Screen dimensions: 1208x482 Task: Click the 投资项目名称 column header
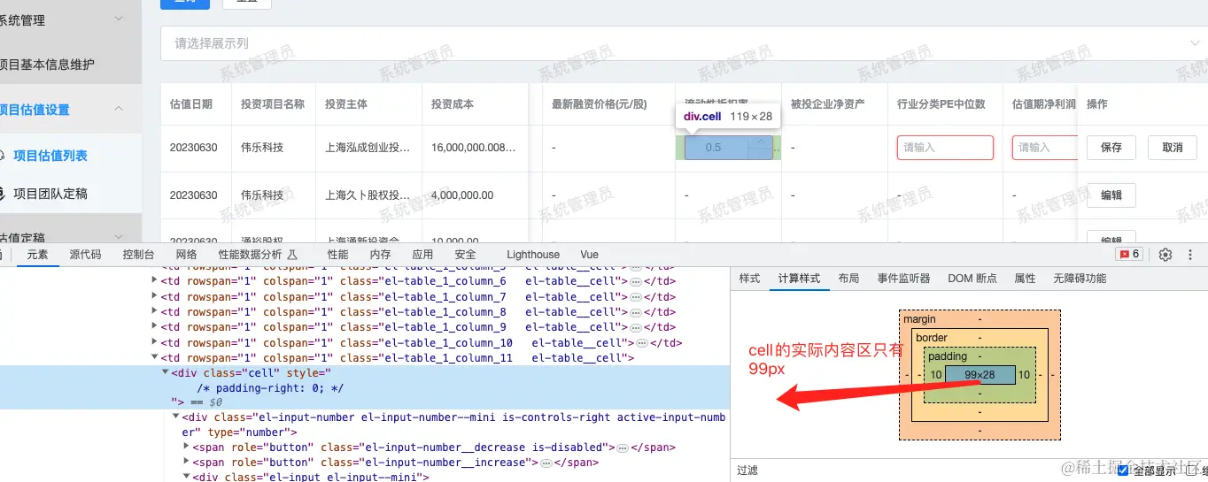click(273, 104)
